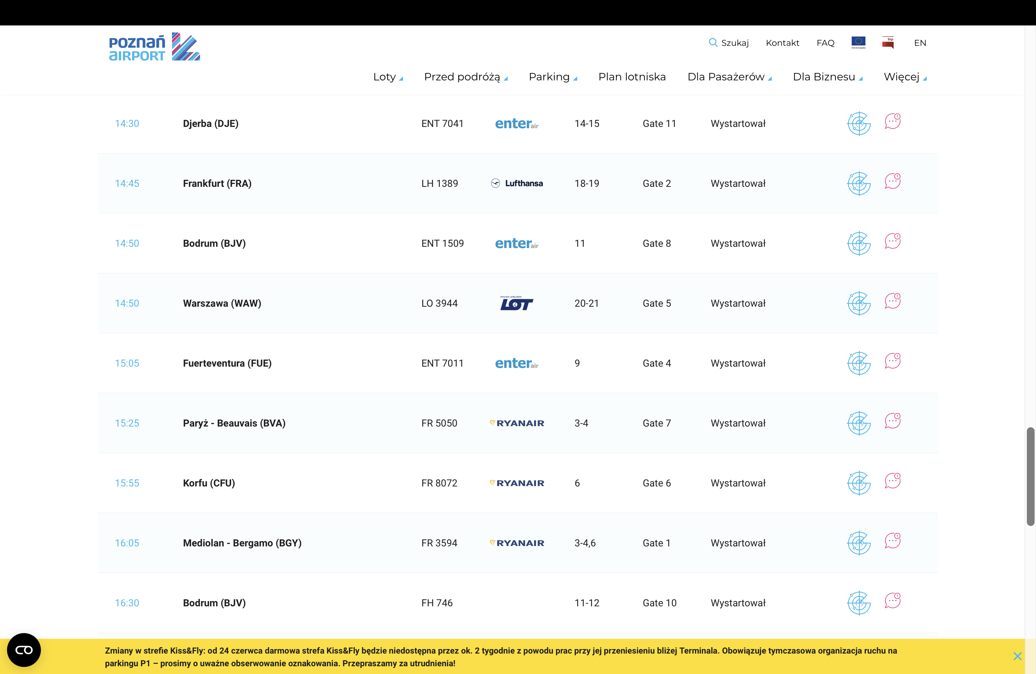Open flight radar for Djerba ENT 7041
The height and width of the screenshot is (674, 1036).
(x=858, y=124)
